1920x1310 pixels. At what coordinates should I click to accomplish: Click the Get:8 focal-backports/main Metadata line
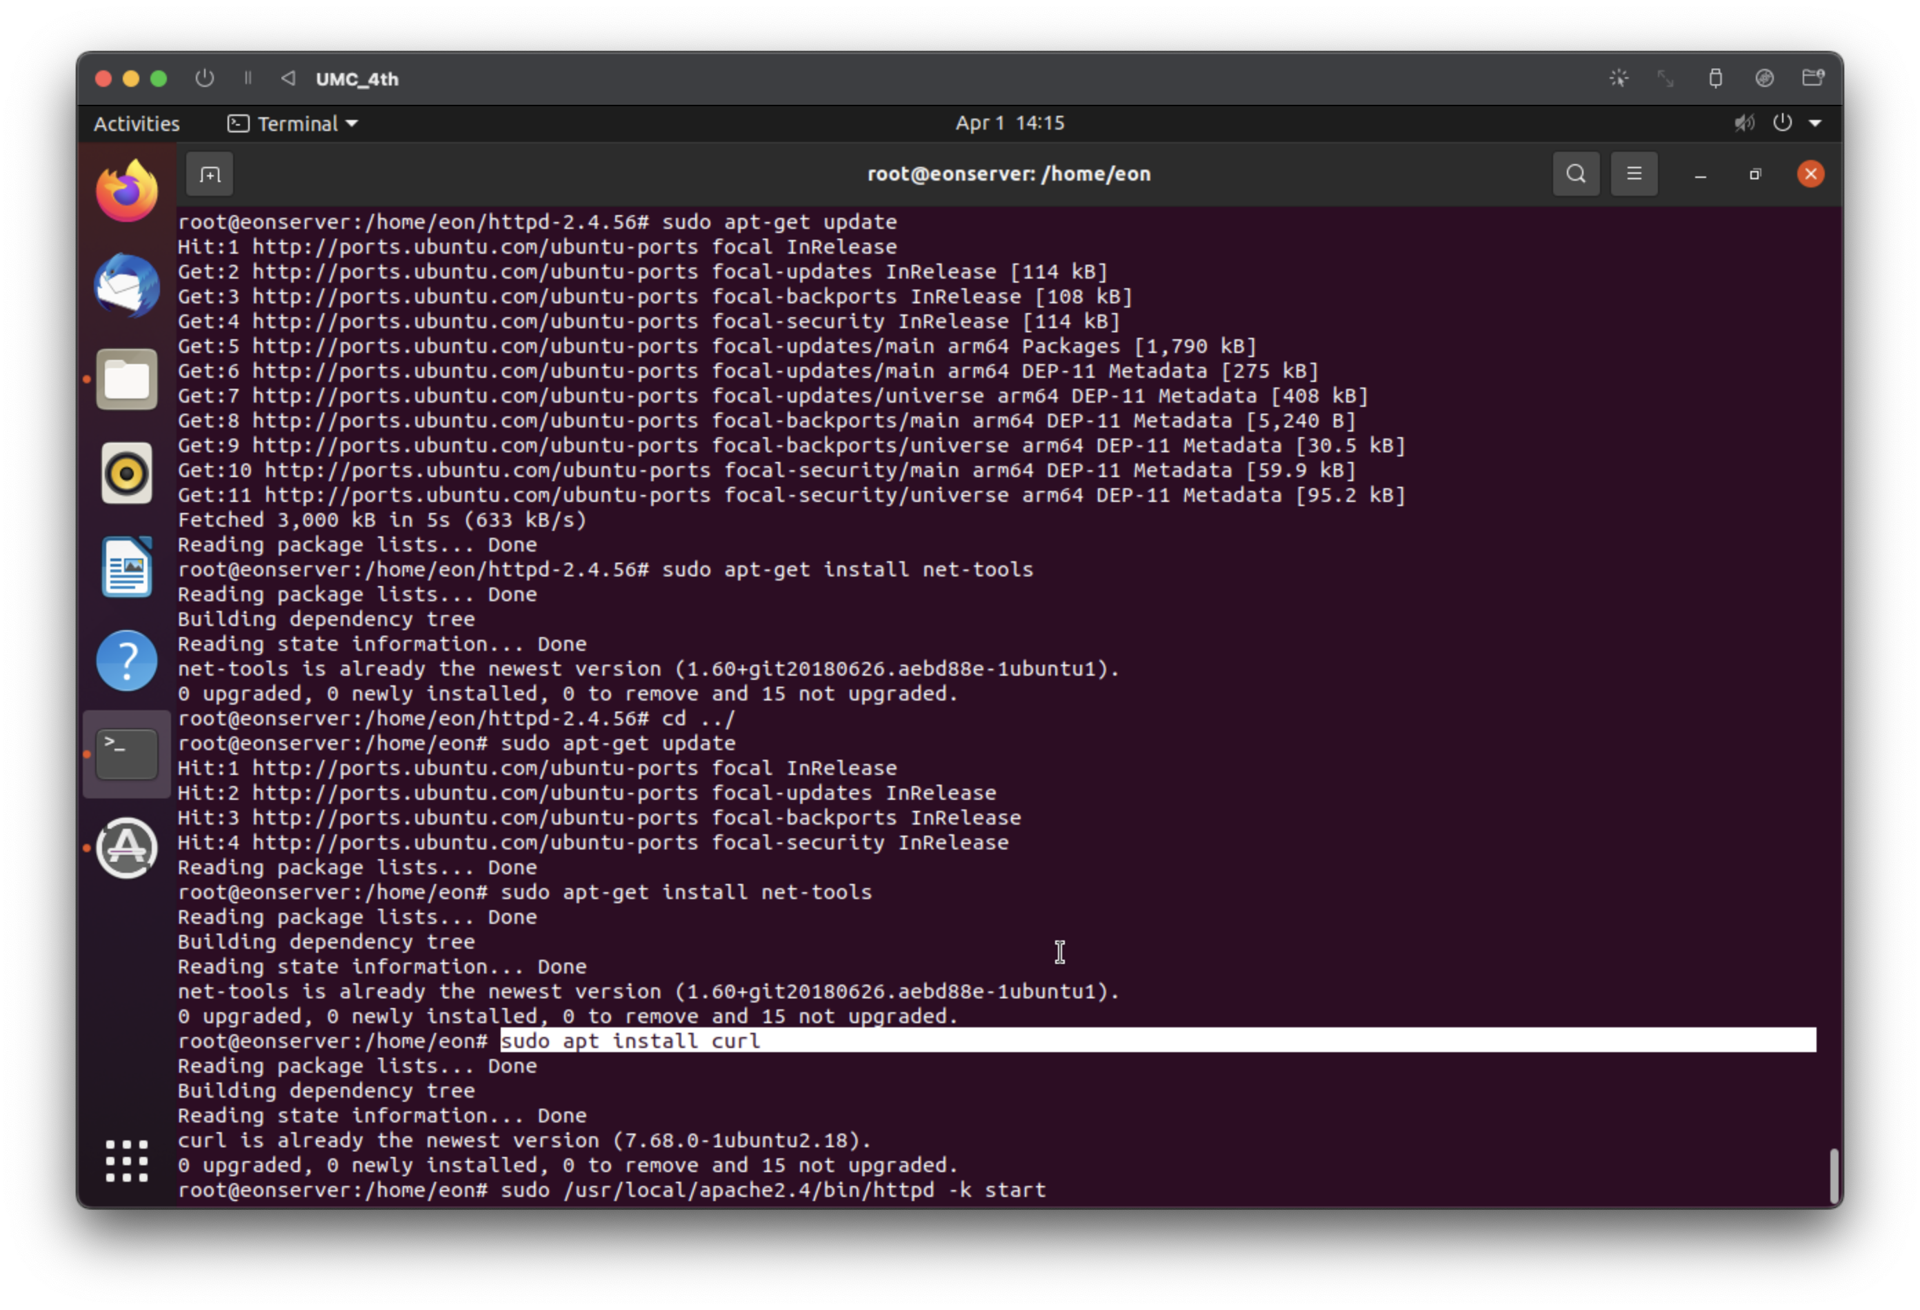pos(767,421)
